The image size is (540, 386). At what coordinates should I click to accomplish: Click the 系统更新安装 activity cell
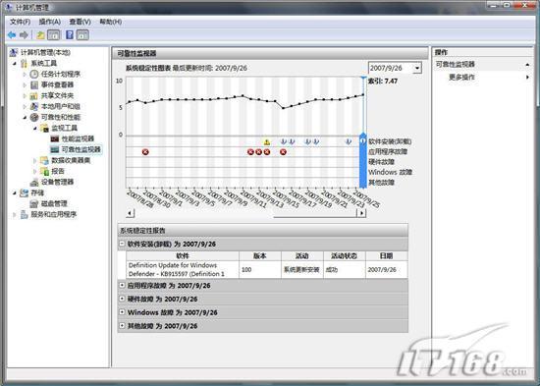tap(302, 269)
